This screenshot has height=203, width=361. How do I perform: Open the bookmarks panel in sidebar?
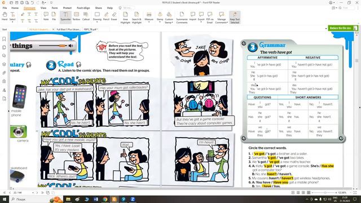coord(4,39)
